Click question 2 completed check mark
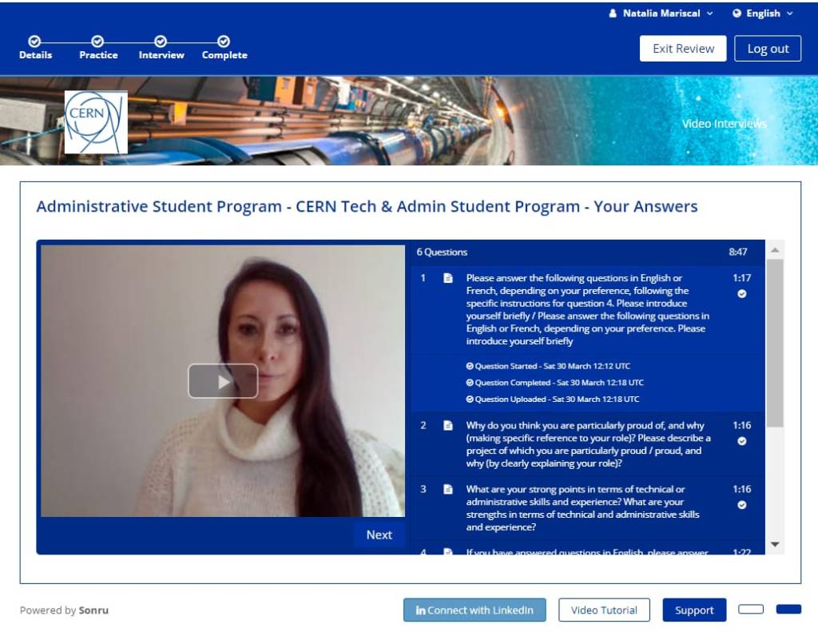 [741, 441]
